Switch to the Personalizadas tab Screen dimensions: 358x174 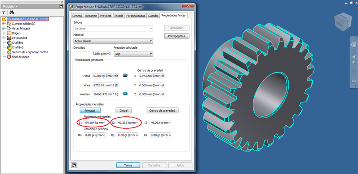click(x=136, y=16)
